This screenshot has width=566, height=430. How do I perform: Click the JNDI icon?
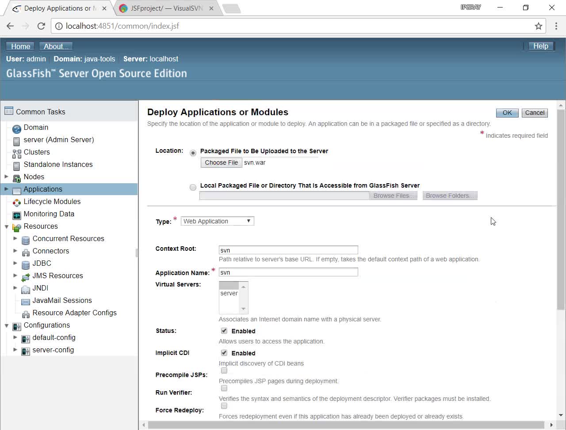(x=26, y=290)
